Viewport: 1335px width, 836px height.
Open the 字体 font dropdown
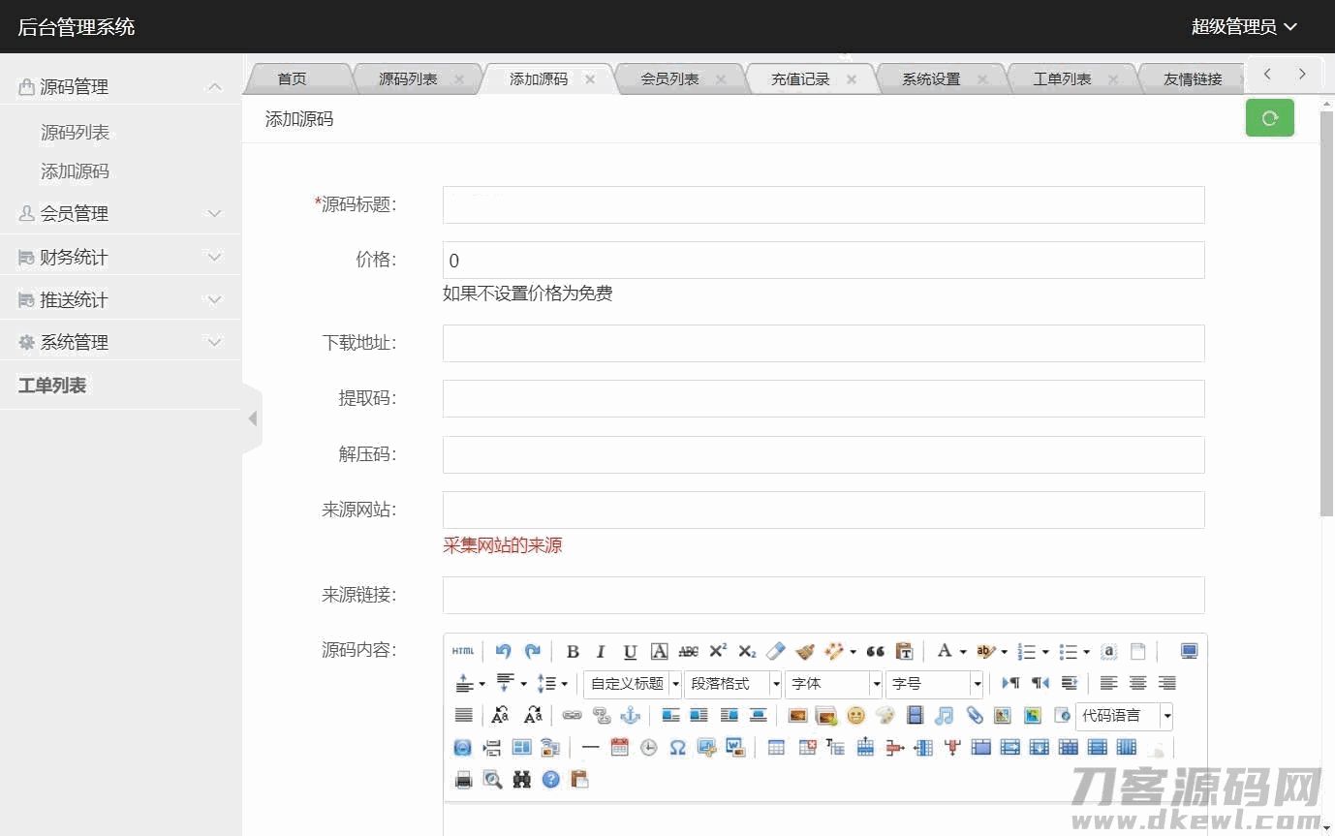(833, 684)
